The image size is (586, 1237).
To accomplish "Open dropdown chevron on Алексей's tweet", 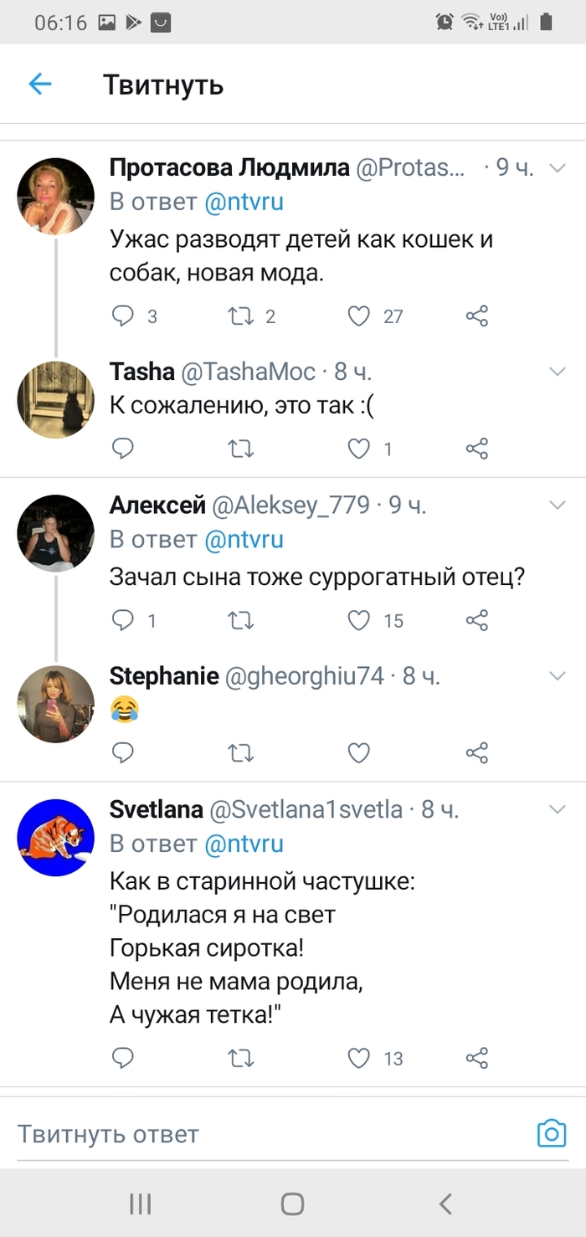I will (x=557, y=505).
